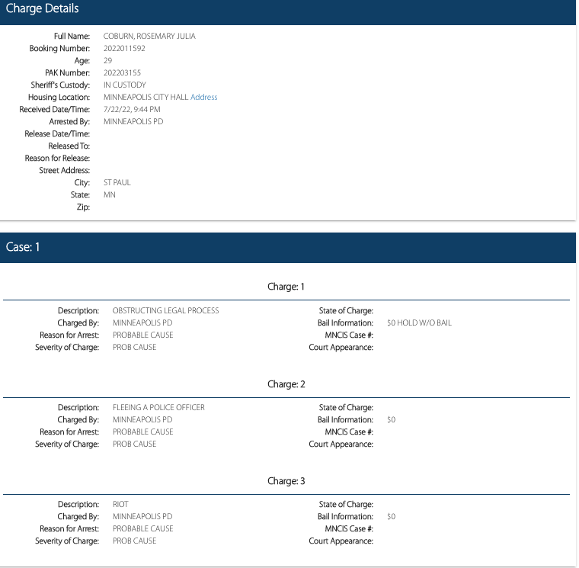Click the Charge: 3 heading
579x568 pixels.
tap(286, 481)
